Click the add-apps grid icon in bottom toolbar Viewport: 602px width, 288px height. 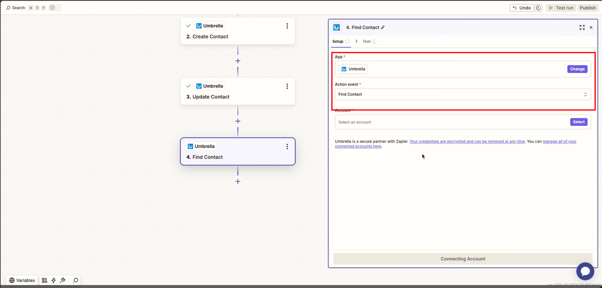(x=45, y=280)
